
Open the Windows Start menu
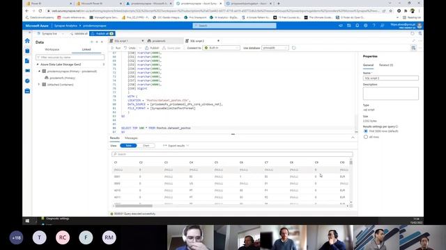27,221
